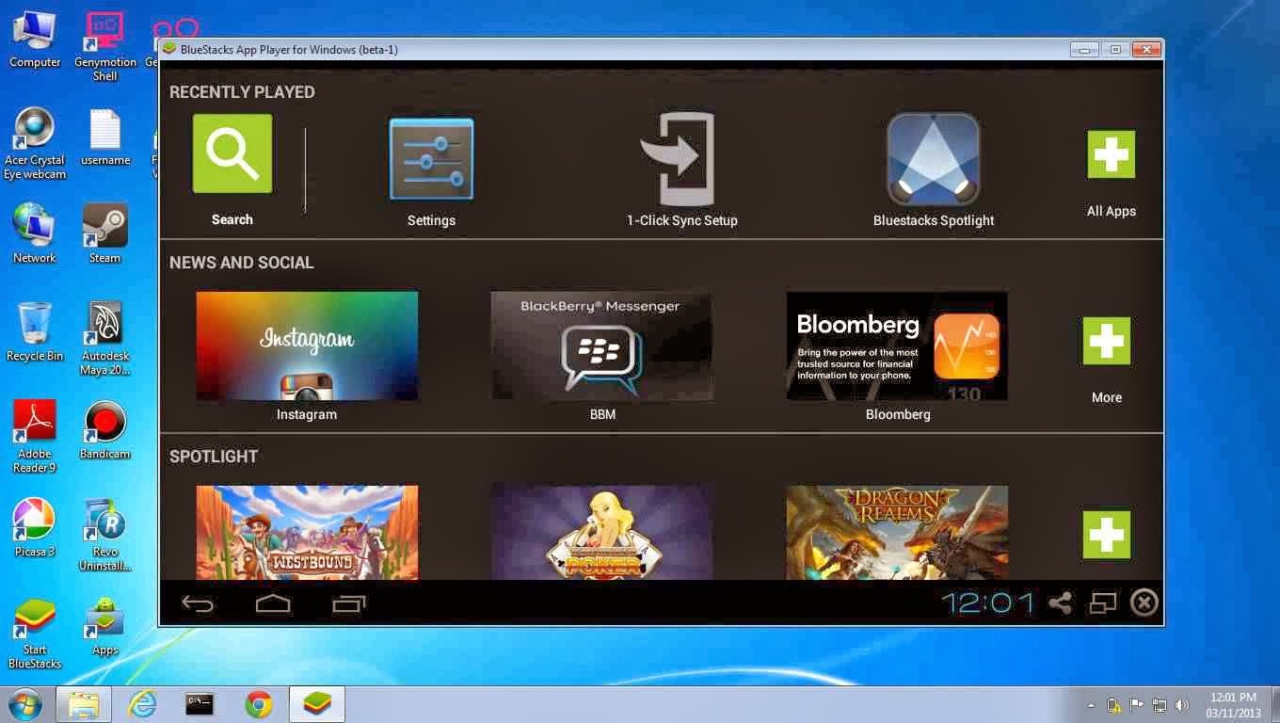Open the Instagram app thumbnail
Screen dimensions: 1280x723
tap(307, 345)
